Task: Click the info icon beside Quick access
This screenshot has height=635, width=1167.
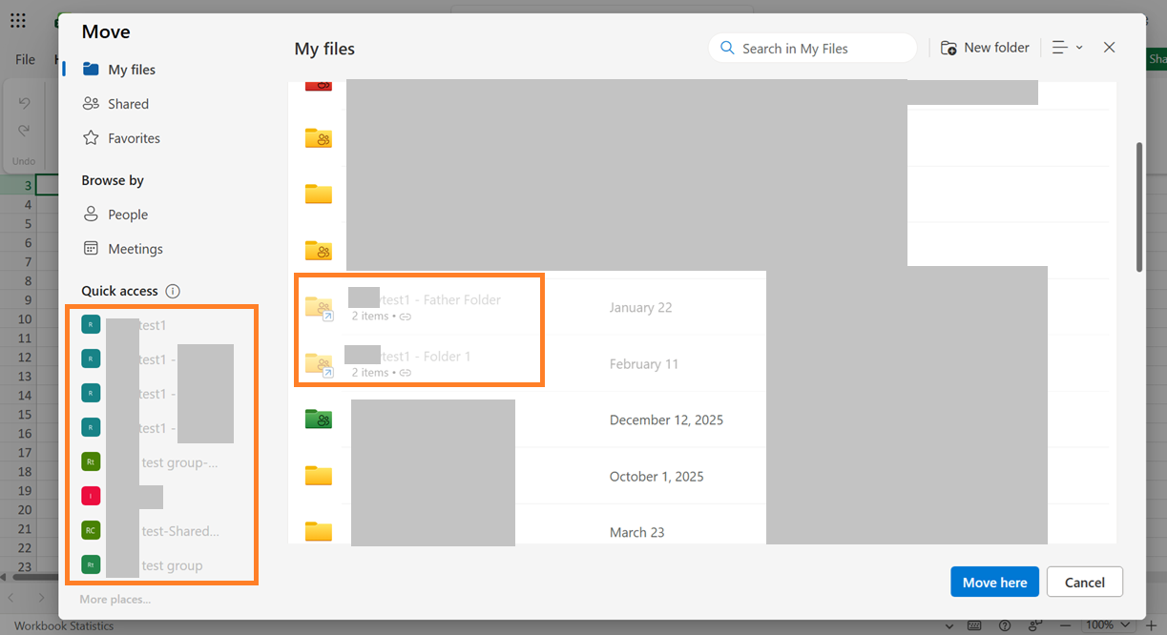Action: (173, 291)
